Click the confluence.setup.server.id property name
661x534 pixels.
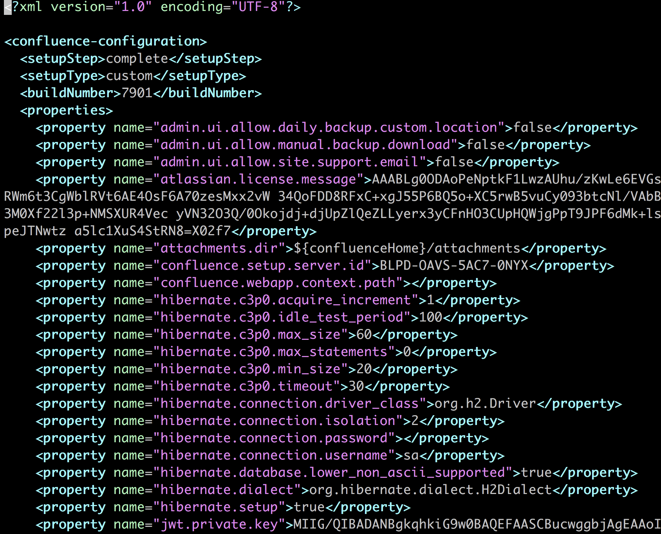point(262,265)
